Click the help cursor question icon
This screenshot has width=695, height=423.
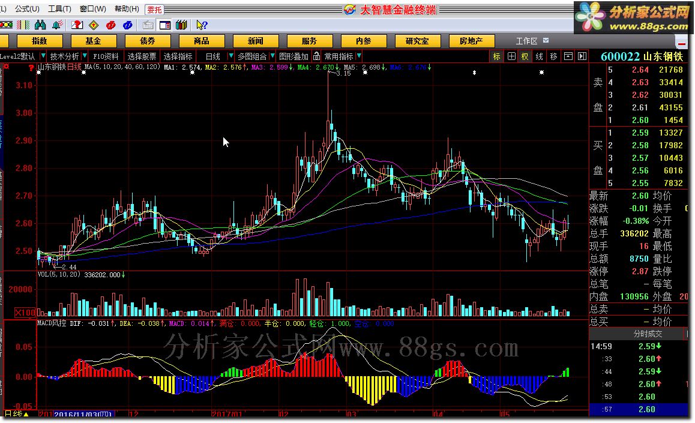[202, 25]
